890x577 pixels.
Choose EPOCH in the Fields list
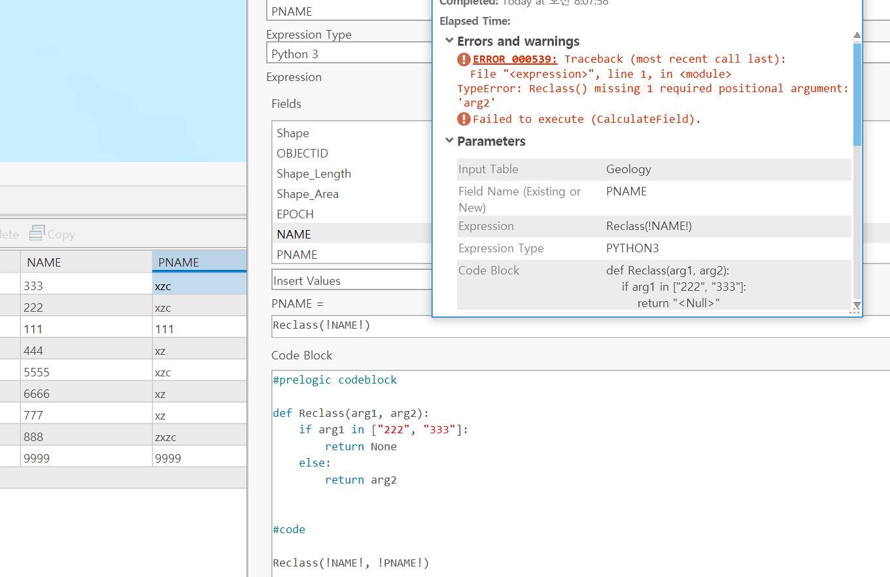(295, 214)
